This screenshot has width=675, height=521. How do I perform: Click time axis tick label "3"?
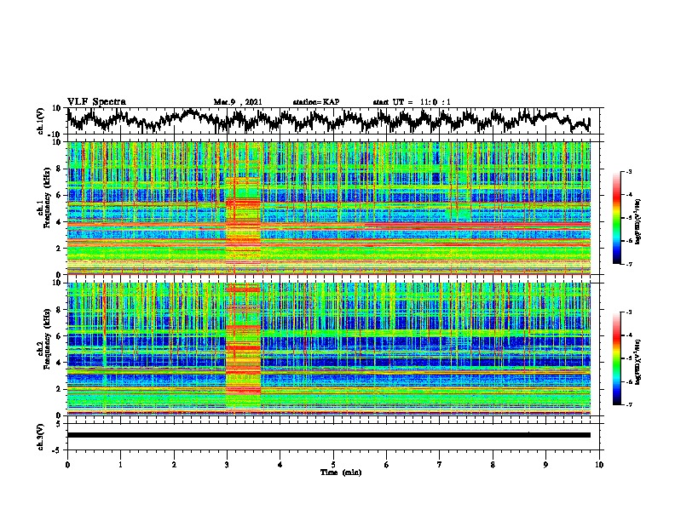click(227, 465)
